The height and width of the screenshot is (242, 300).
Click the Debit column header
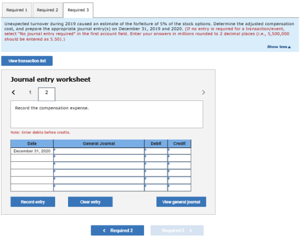coord(156,144)
